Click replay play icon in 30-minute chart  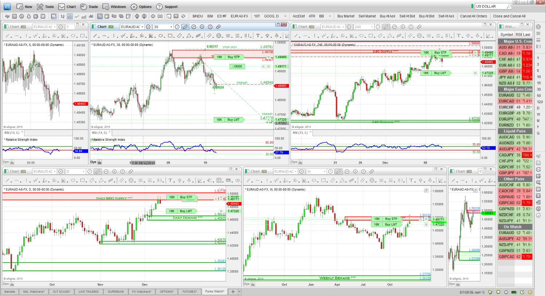point(202,27)
